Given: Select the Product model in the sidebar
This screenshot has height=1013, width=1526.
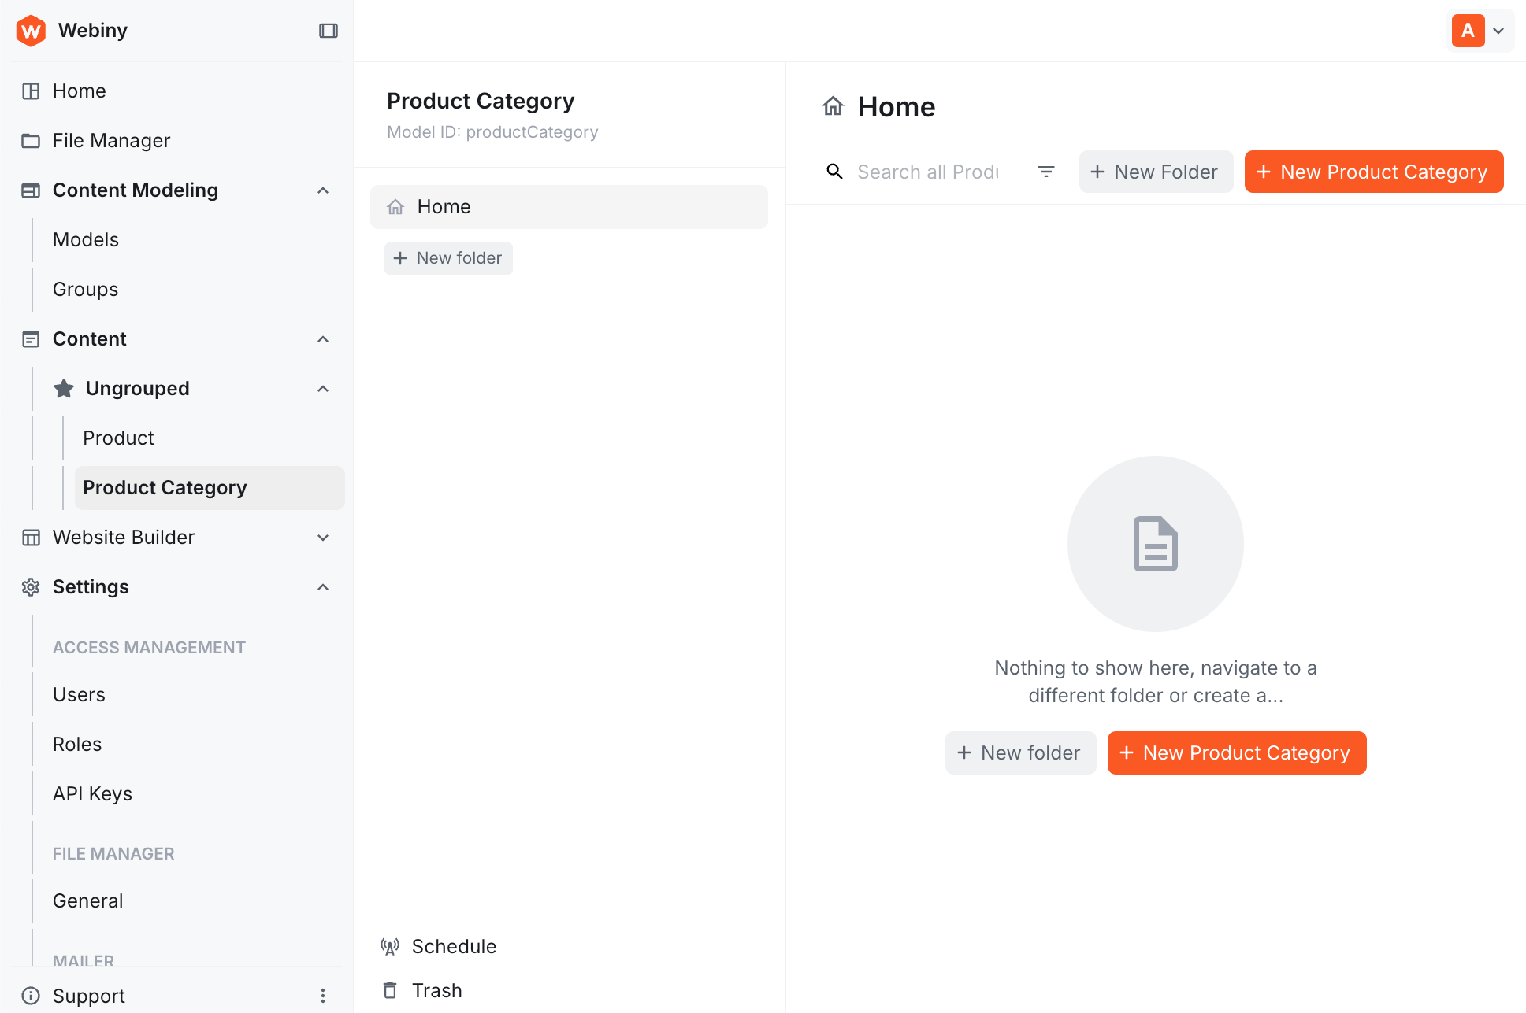Looking at the screenshot, I should click(118, 438).
